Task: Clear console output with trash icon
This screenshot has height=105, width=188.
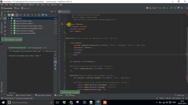Action: click(55, 69)
